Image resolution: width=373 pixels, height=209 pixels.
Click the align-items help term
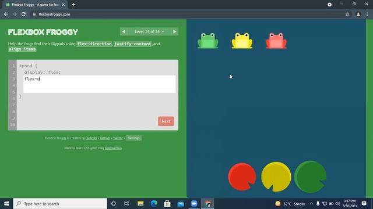[x=22, y=49]
